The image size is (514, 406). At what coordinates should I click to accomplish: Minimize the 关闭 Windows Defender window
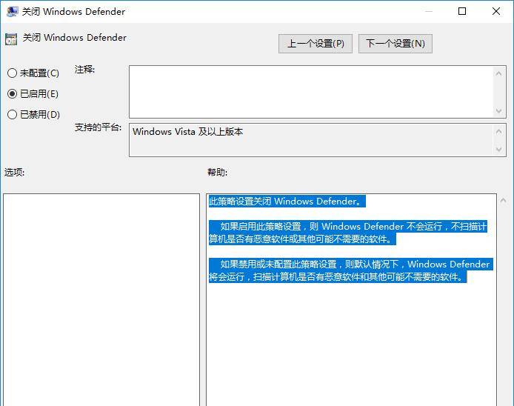[x=428, y=11]
